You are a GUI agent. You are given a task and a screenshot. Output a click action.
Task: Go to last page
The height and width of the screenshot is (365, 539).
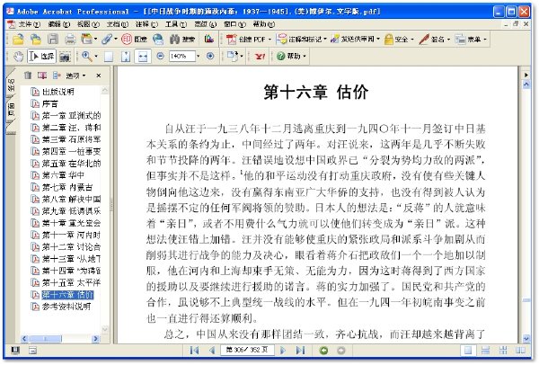tap(300, 351)
